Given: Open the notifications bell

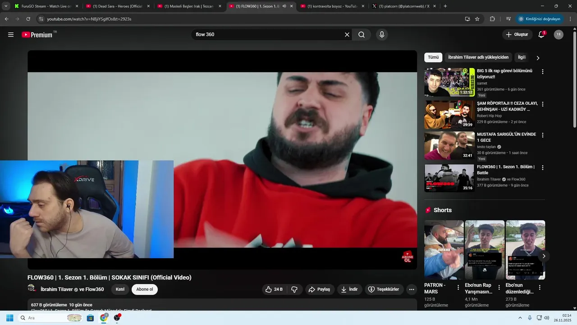Looking at the screenshot, I should click(541, 35).
